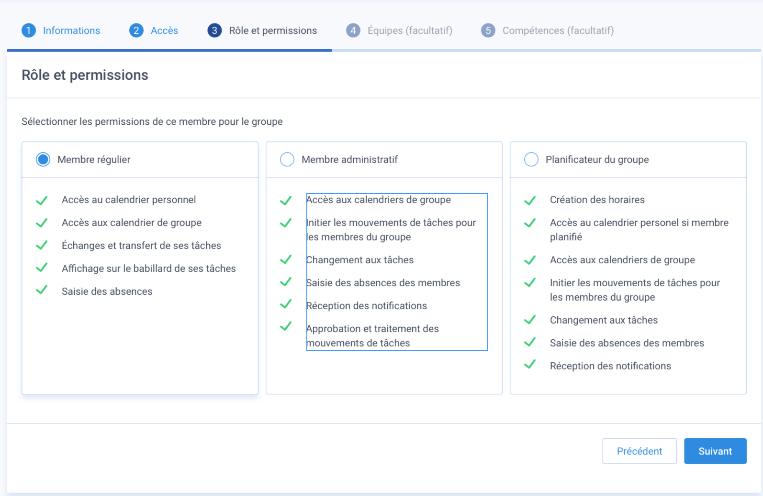Screen dimensions: 763x496
Task: Select the Membre régulier radio button
Action: coord(43,160)
